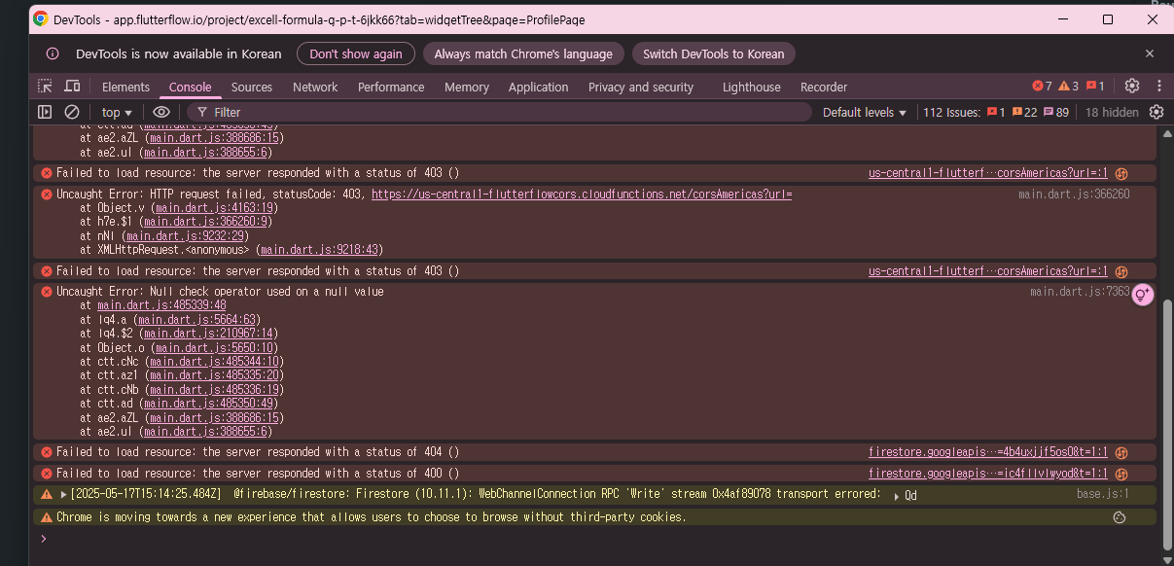
Task: Open the Default levels dropdown
Action: [x=865, y=112]
